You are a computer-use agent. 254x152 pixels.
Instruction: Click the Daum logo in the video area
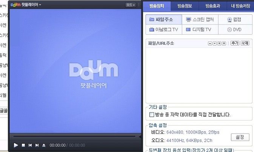pyautogui.click(x=94, y=70)
